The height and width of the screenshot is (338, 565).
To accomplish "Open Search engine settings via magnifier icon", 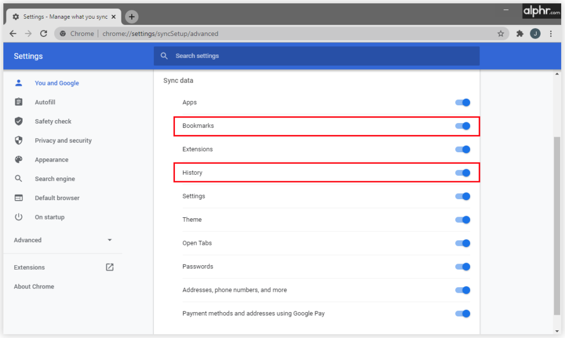I will (x=19, y=179).
